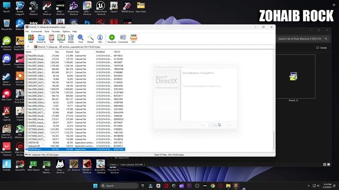This screenshot has width=339, height=190.
Task: Open the New folder desktop icon
Action: (x=140, y=7)
